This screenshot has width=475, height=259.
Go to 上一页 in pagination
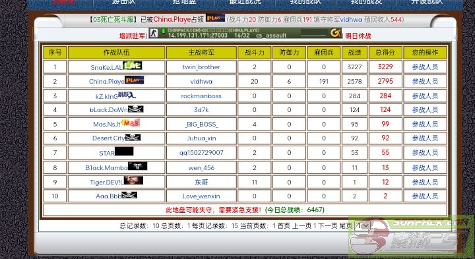tap(302, 226)
